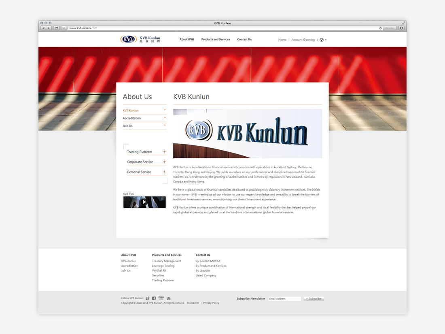Click the browser share icon

tap(57, 28)
